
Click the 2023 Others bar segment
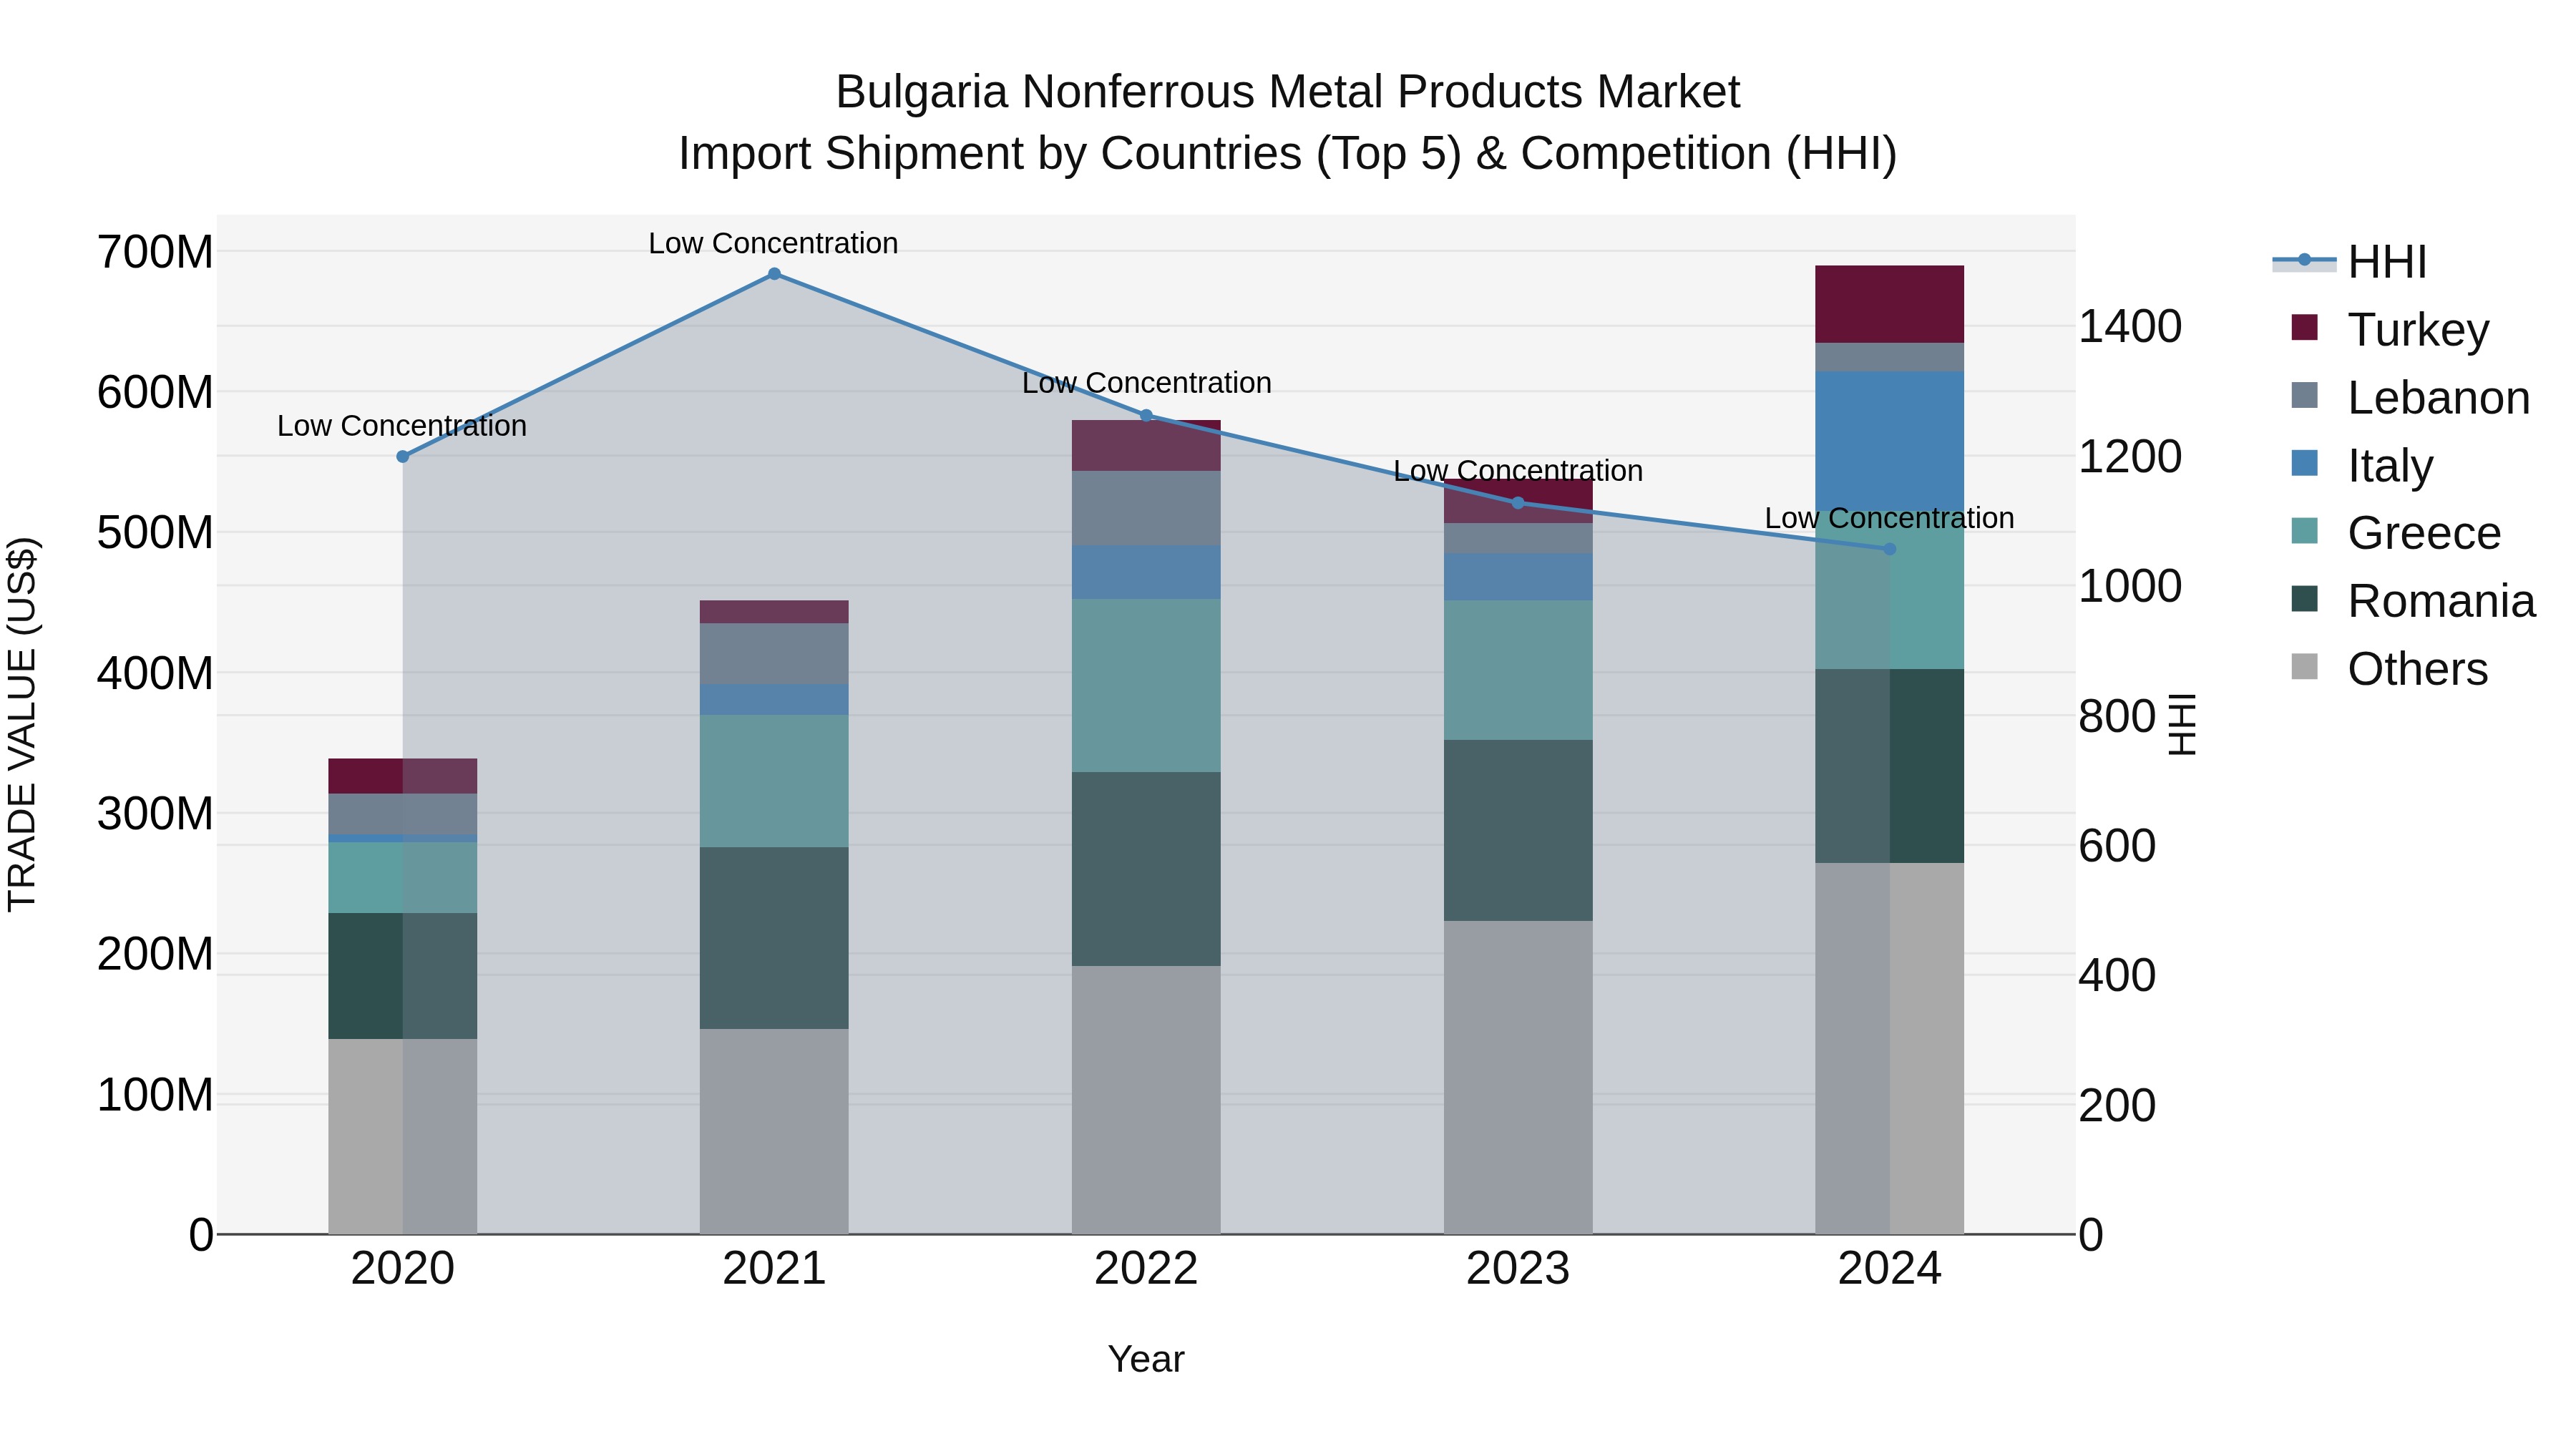[x=1518, y=1077]
